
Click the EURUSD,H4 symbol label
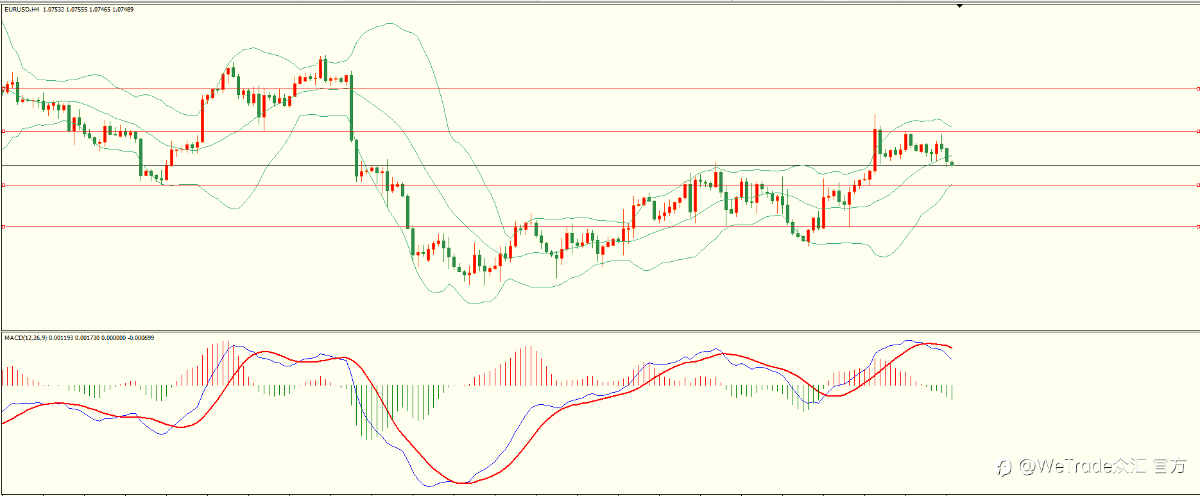click(x=22, y=10)
